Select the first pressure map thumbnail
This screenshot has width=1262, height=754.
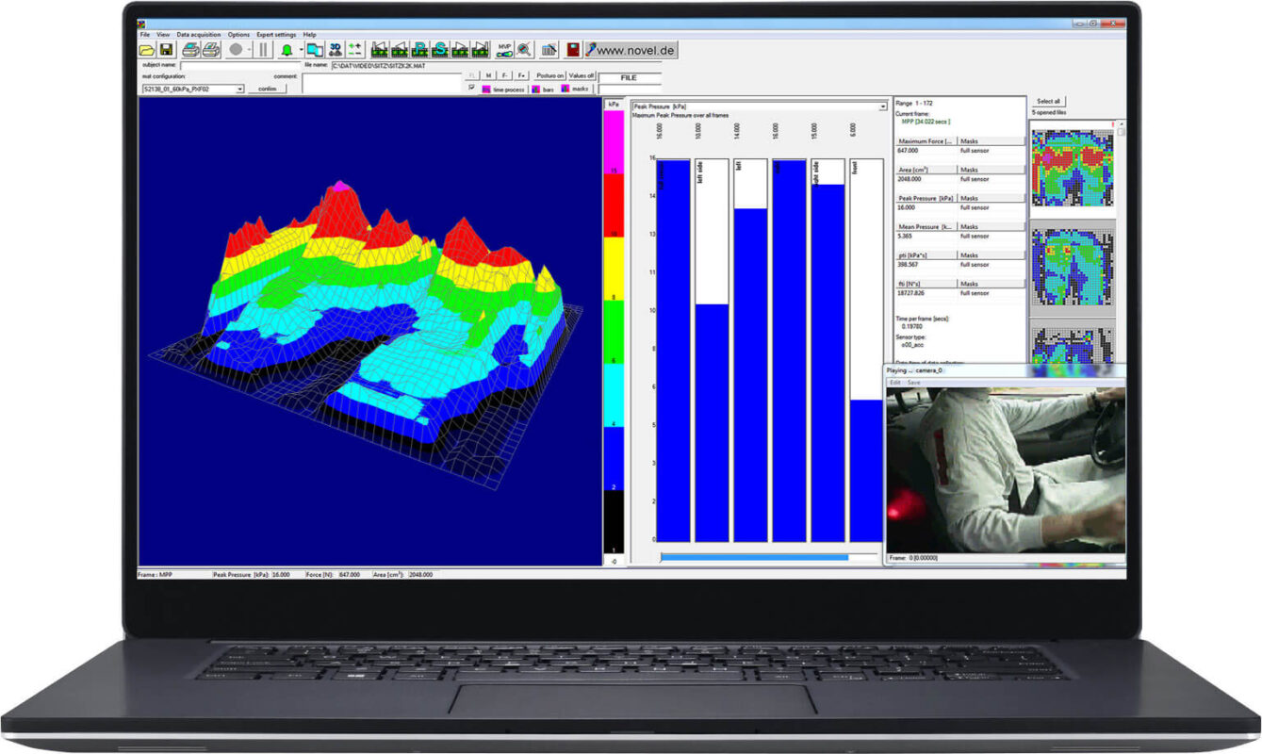coord(1072,168)
